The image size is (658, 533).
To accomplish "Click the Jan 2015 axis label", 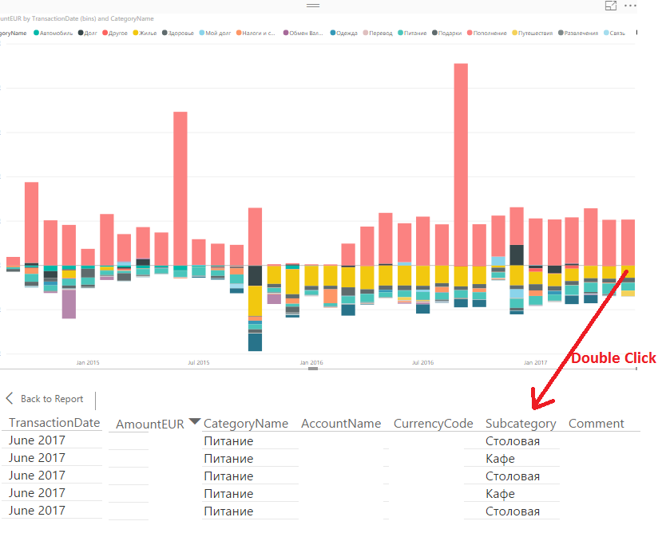I will (88, 362).
